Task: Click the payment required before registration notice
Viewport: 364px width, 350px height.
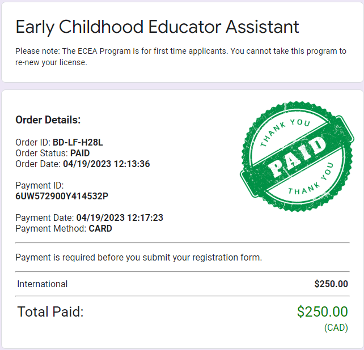Action: [x=138, y=257]
